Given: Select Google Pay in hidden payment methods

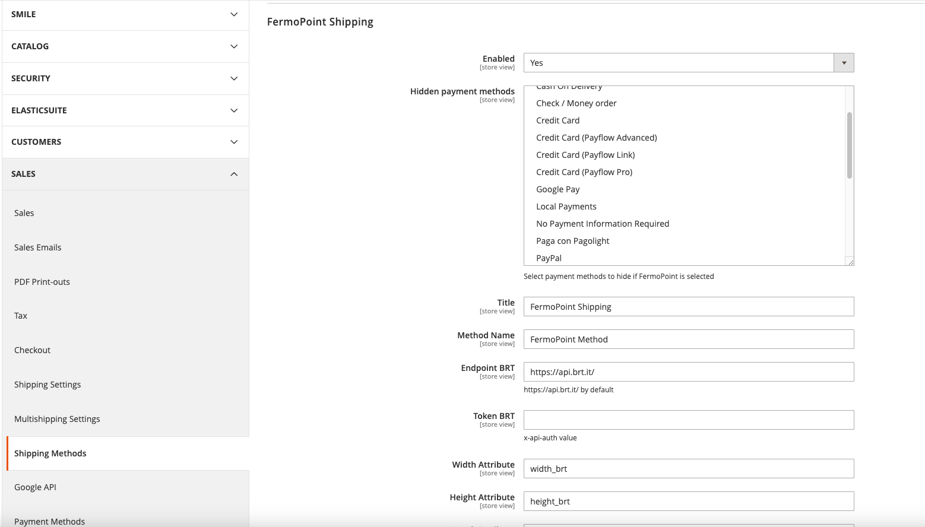Looking at the screenshot, I should coord(557,189).
